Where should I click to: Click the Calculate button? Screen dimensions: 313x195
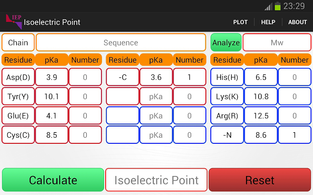[x=53, y=180]
